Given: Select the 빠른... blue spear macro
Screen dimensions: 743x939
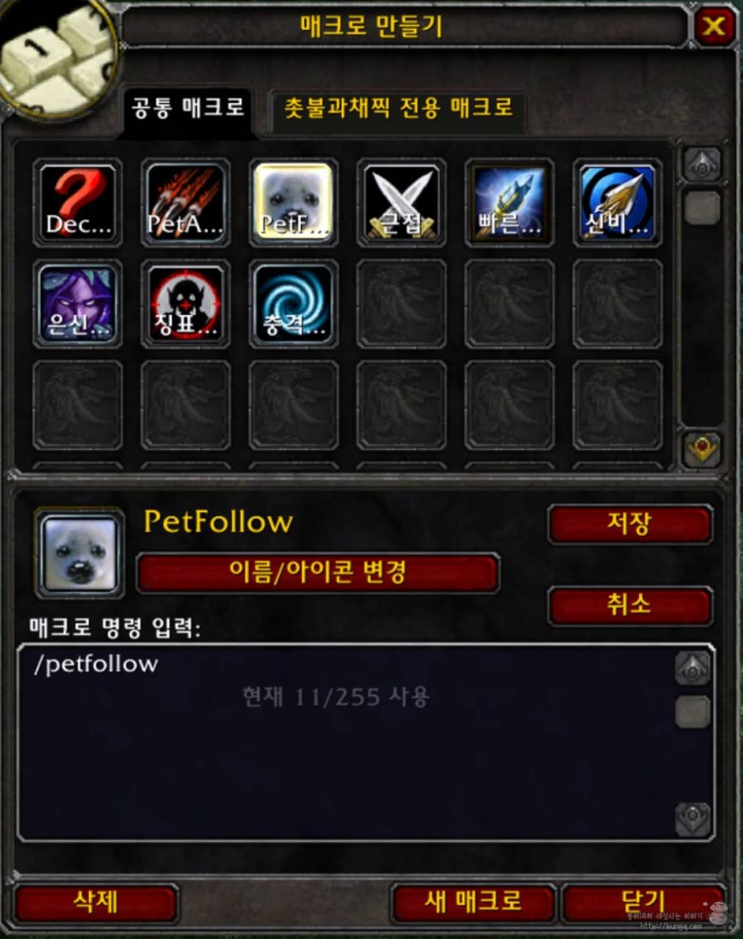Looking at the screenshot, I should pyautogui.click(x=509, y=203).
